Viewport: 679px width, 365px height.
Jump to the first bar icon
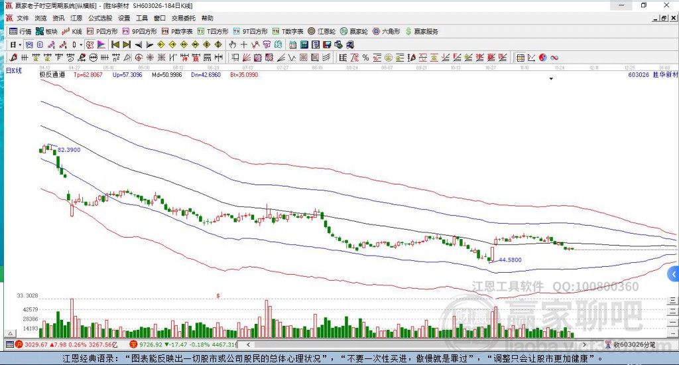(x=115, y=44)
